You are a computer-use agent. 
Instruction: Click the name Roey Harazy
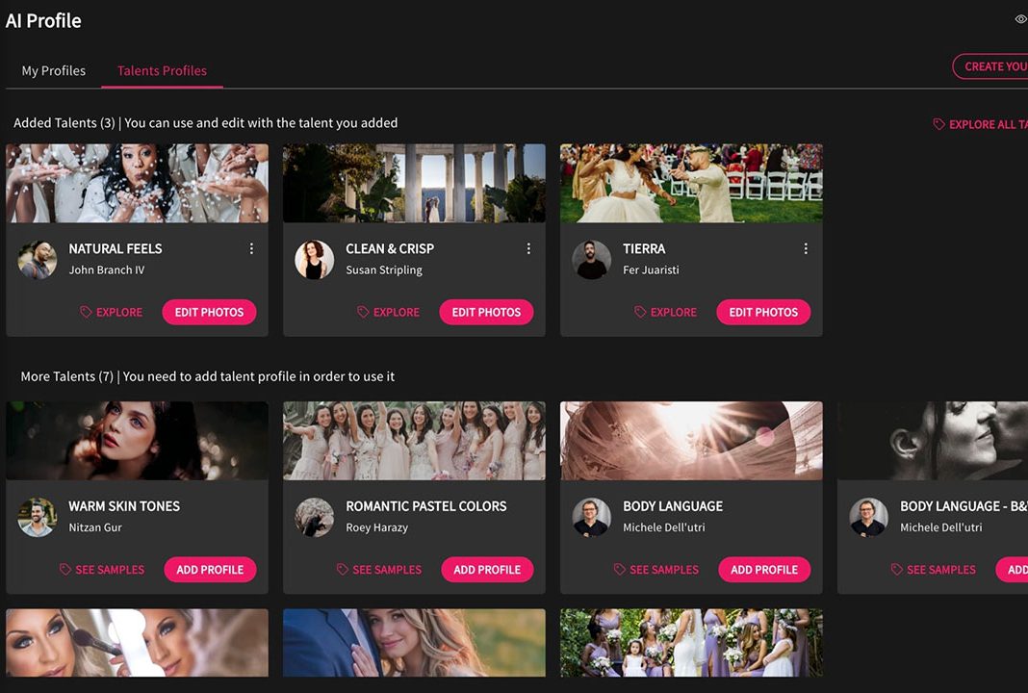[377, 527]
